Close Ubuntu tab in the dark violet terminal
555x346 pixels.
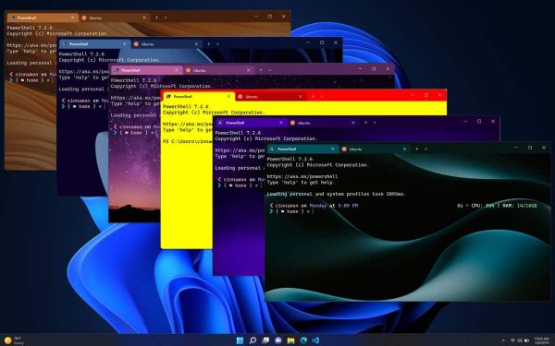click(353, 123)
